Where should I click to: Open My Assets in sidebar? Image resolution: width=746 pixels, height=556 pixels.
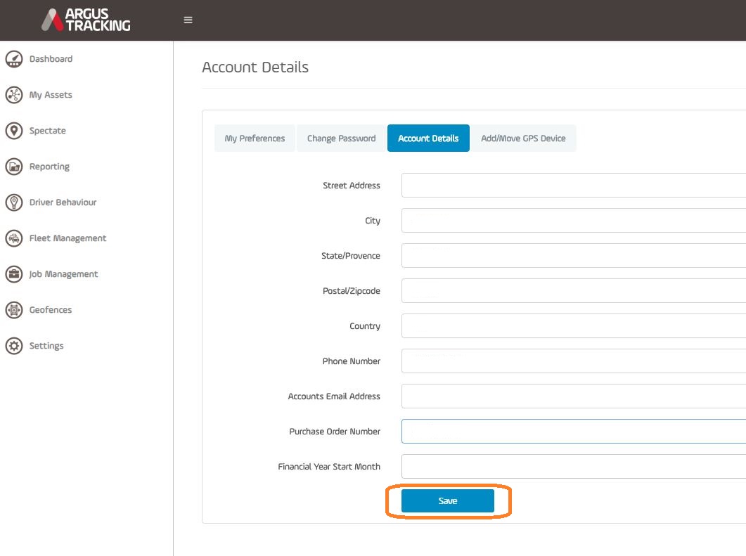coord(51,95)
